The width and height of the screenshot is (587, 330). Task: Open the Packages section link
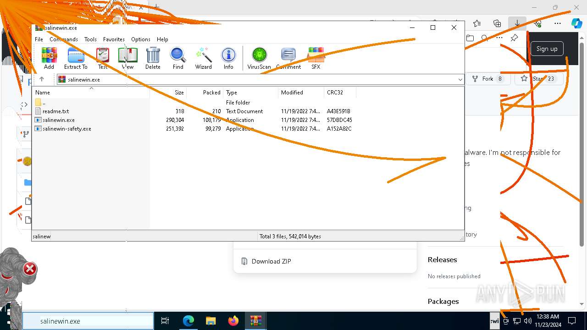(443, 301)
